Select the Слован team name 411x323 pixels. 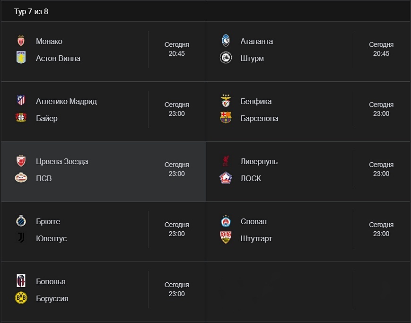click(254, 221)
